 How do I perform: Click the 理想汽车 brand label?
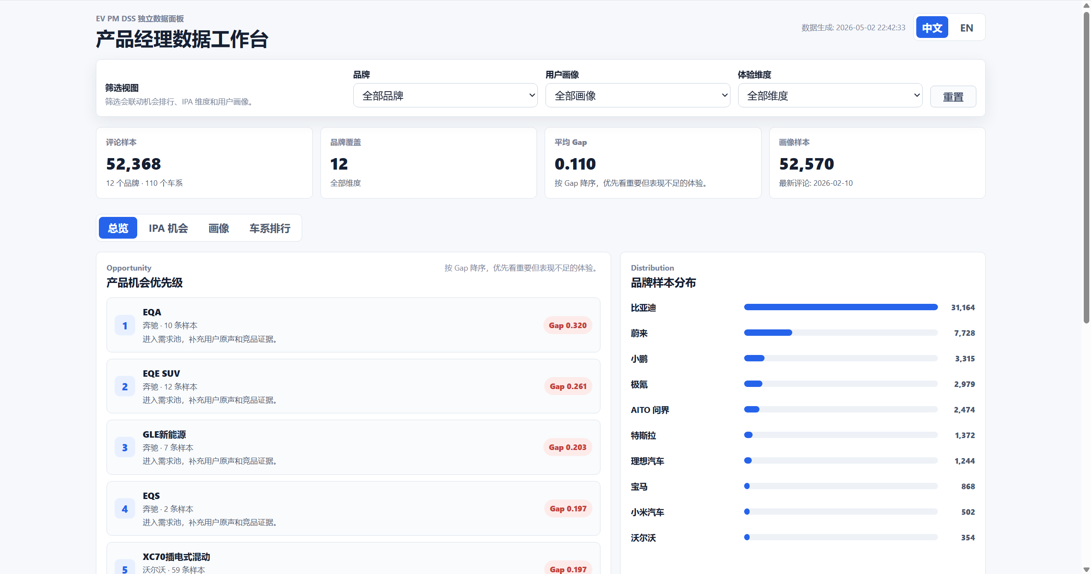tap(648, 461)
